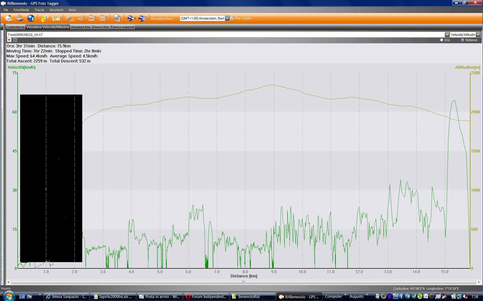Open the File menu
Image resolution: width=483 pixels, height=301 pixels.
tap(6, 10)
